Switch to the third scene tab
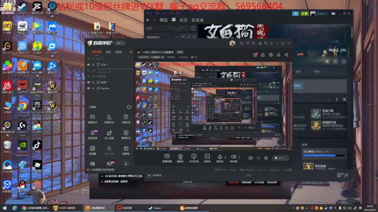Viewport: 378px width, 212px height. (119, 52)
